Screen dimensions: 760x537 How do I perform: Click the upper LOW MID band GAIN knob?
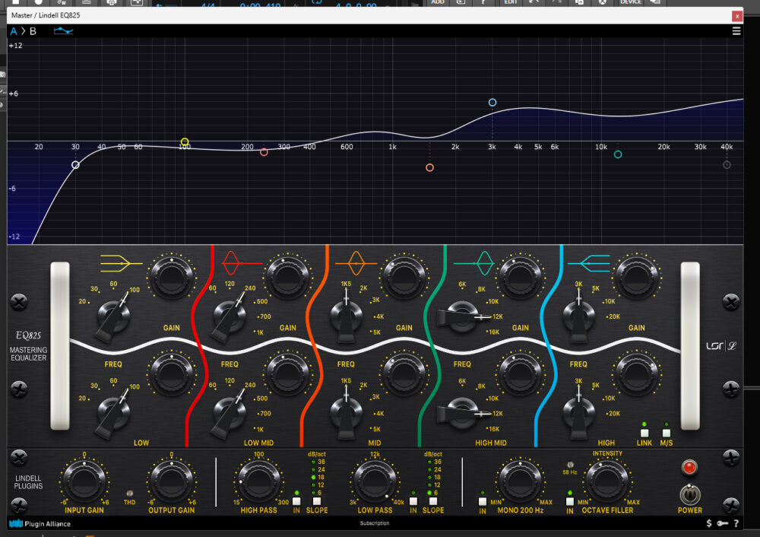coord(288,278)
